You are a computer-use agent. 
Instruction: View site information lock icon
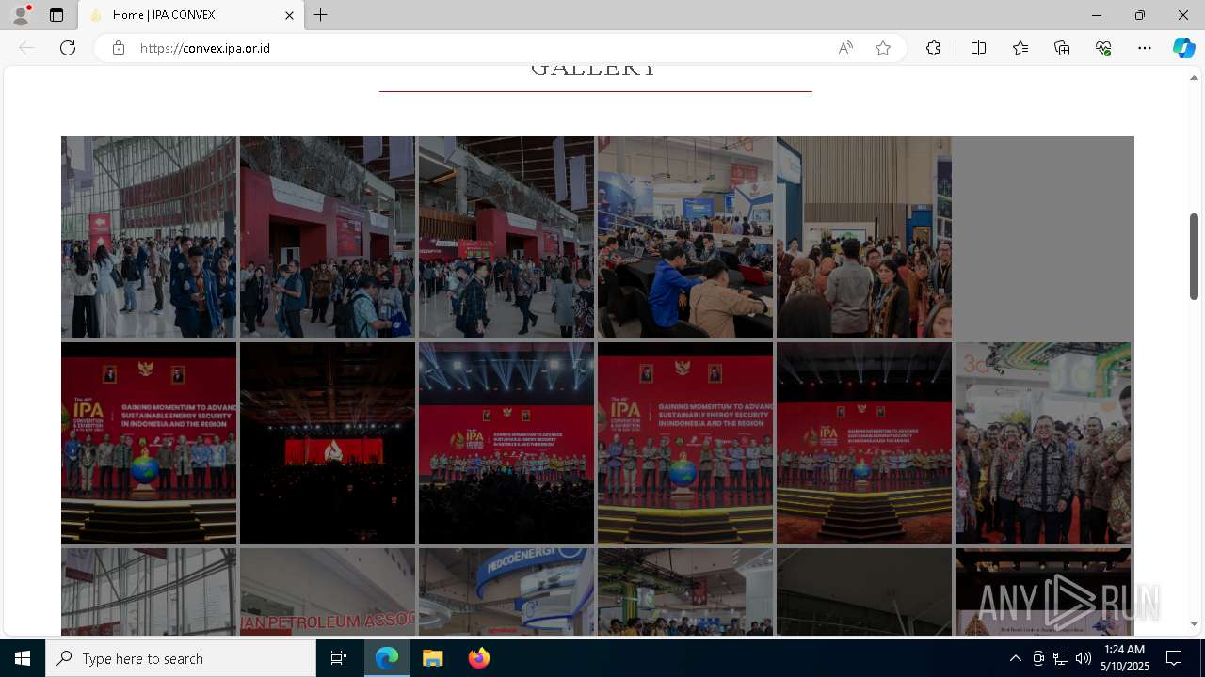119,48
